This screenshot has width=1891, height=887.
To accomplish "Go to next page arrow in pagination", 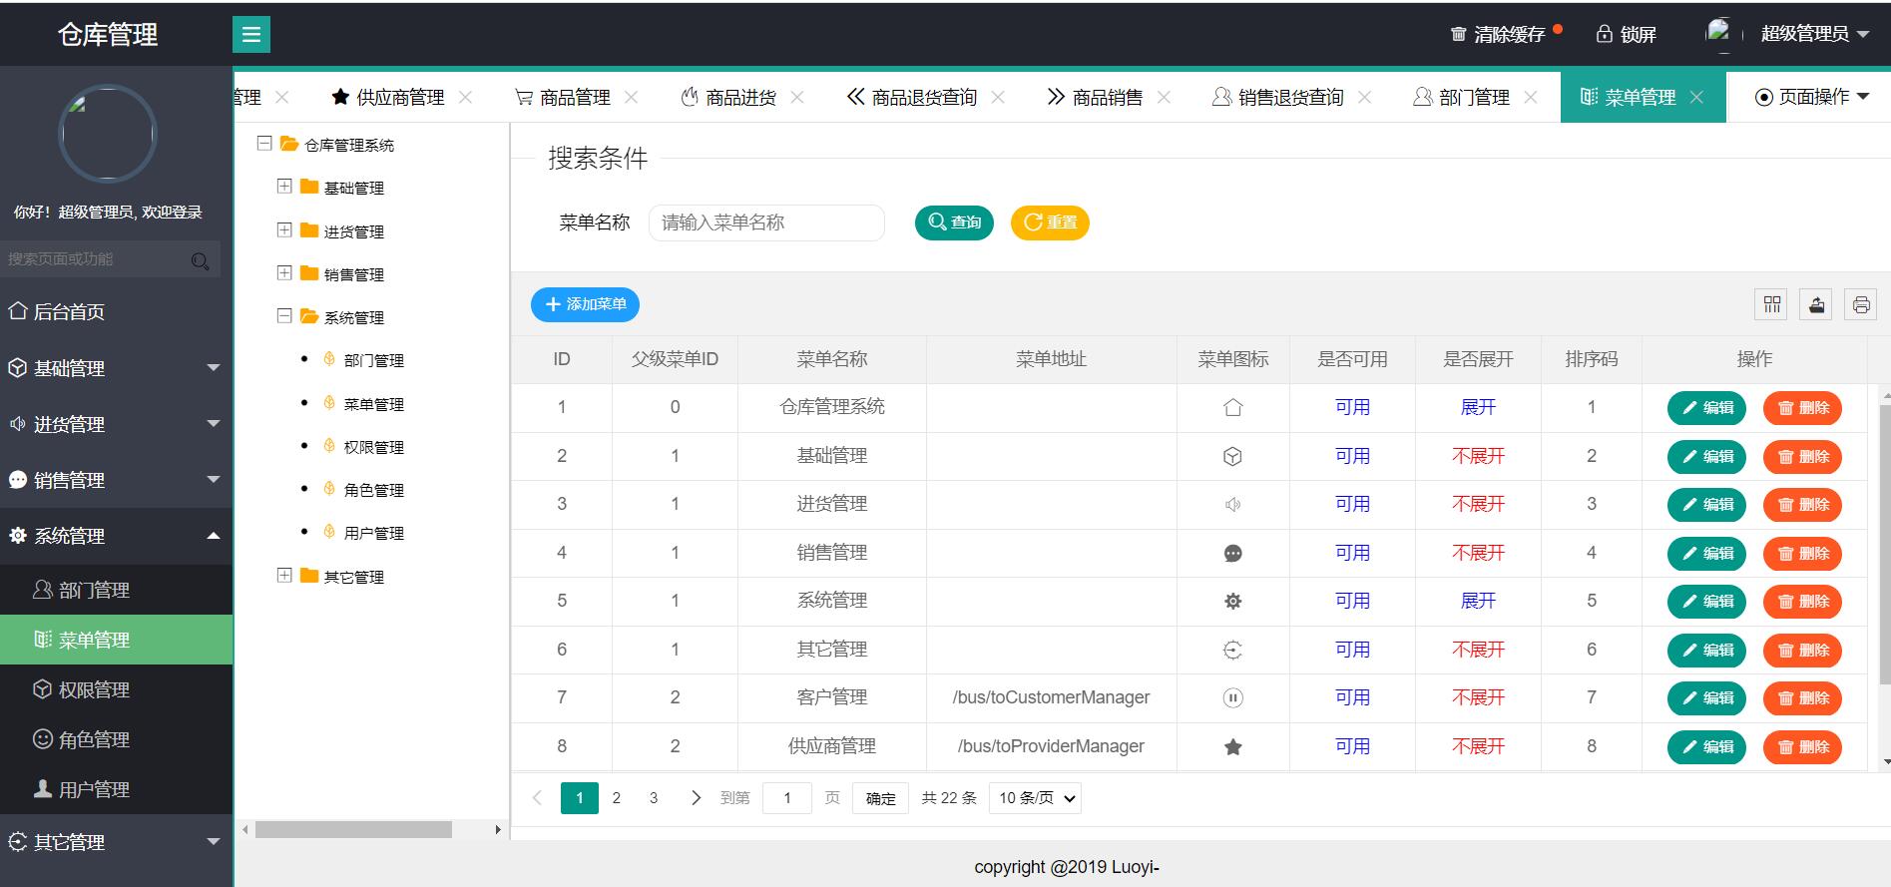I will click(696, 798).
